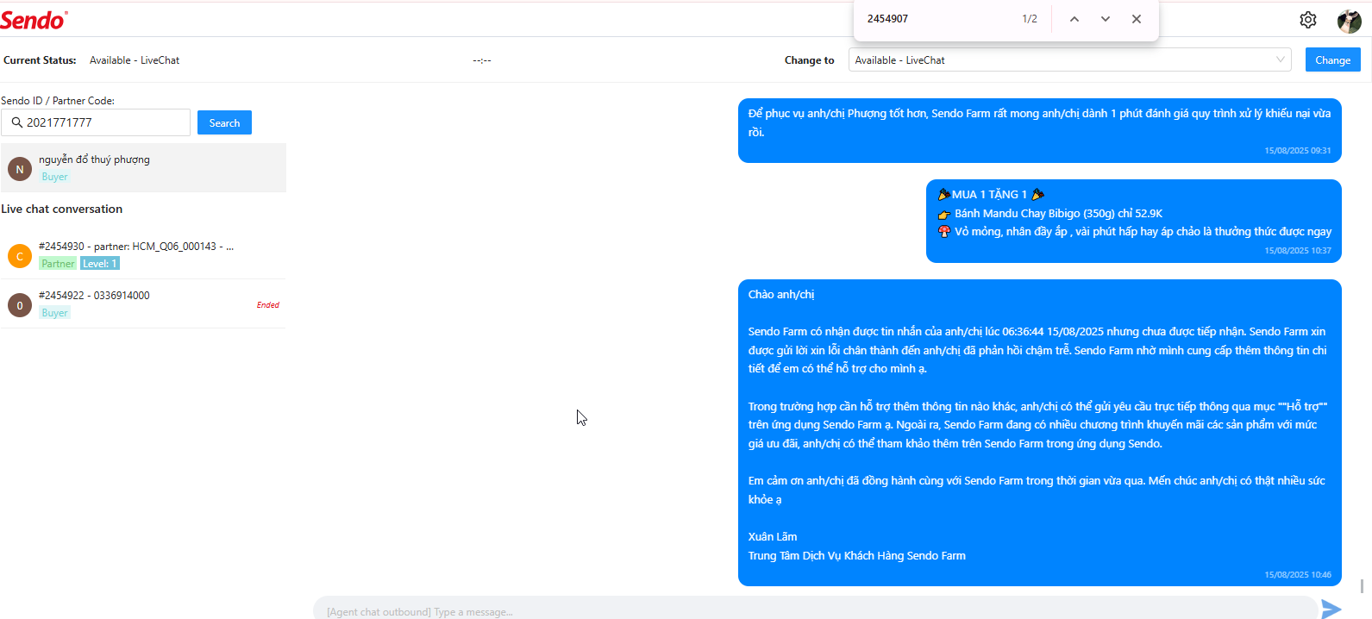
Task: Click the Ended status label
Action: coord(268,305)
